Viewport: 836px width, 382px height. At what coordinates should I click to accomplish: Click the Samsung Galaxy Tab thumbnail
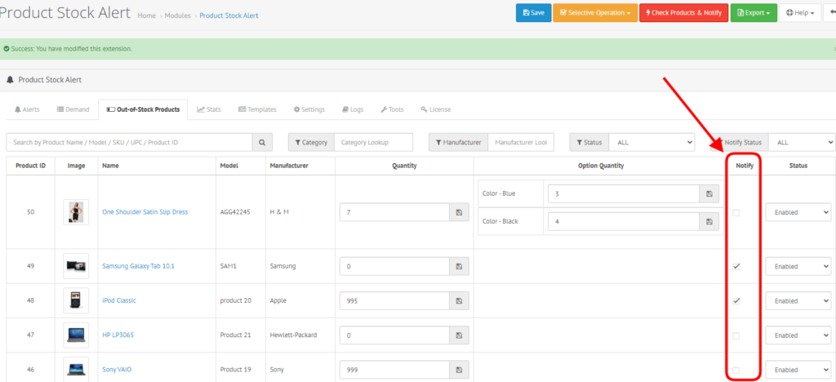[x=76, y=266]
